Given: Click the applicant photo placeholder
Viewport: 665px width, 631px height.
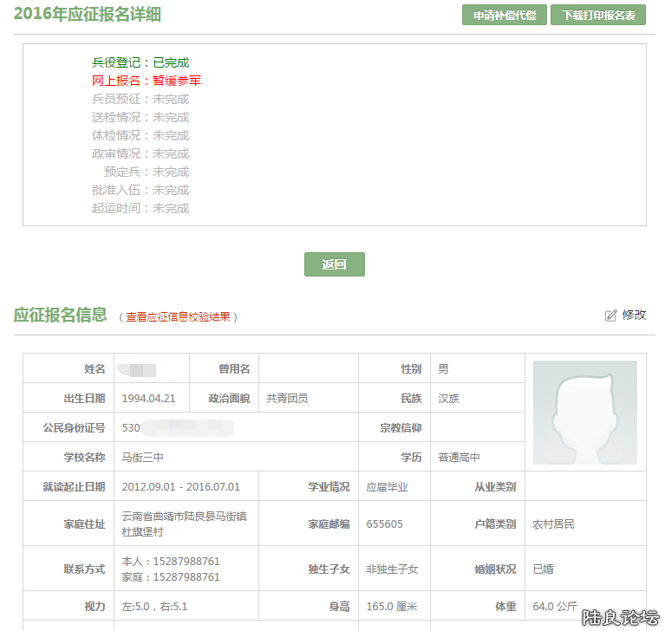Looking at the screenshot, I should (585, 413).
